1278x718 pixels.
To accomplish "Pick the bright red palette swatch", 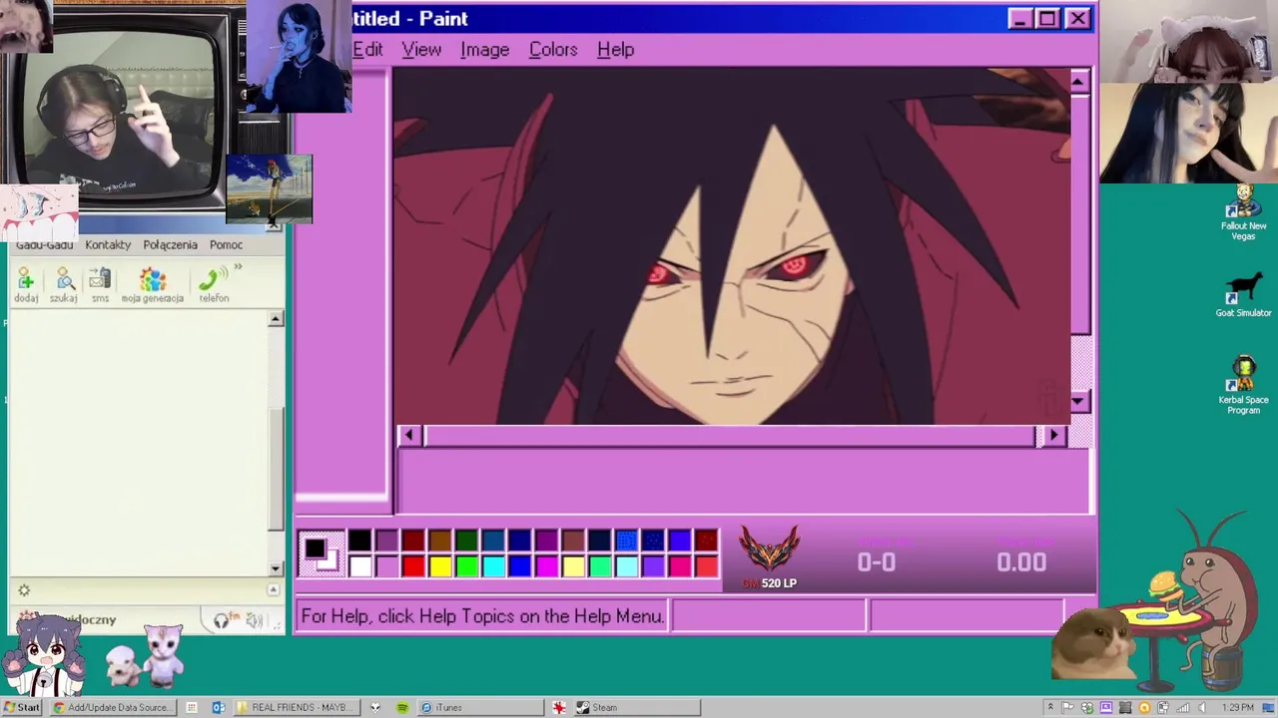I will 413,566.
